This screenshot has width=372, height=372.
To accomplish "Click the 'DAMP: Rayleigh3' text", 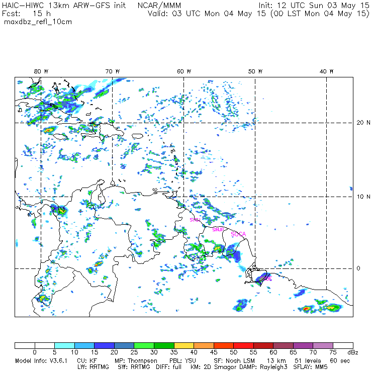I will pos(263,367).
